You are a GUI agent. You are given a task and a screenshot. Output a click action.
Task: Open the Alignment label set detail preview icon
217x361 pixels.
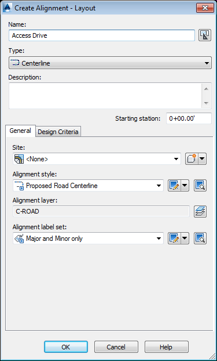point(200,239)
